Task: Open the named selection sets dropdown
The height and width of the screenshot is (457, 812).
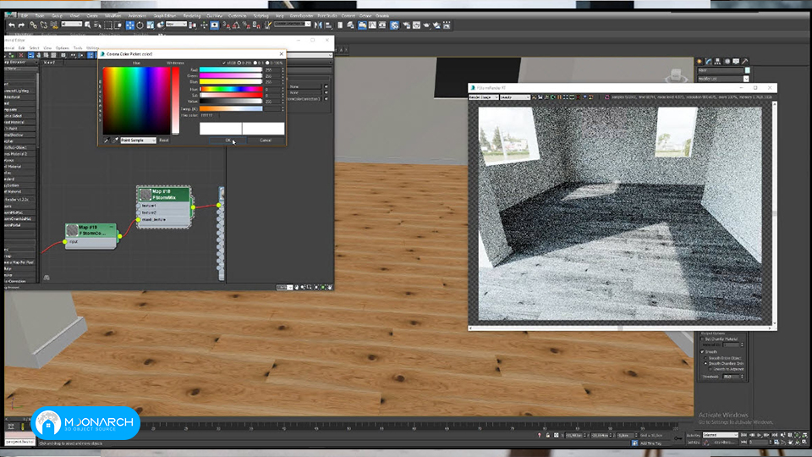Action: [x=293, y=25]
